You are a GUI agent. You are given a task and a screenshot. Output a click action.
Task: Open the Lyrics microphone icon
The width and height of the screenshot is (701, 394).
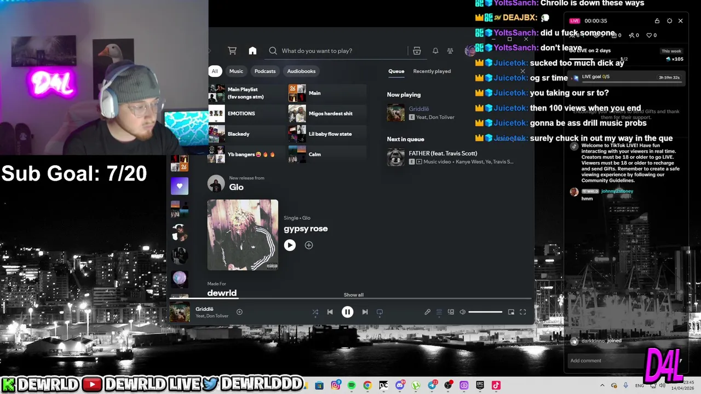(x=427, y=312)
